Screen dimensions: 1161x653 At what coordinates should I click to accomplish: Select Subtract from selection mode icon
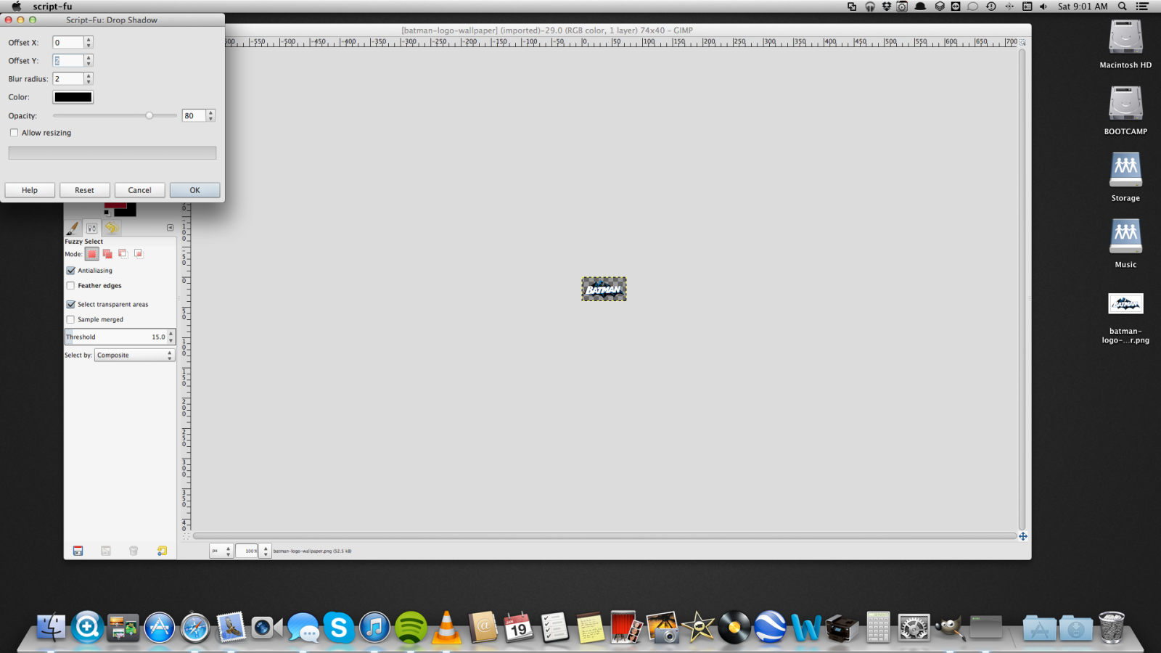[123, 254]
